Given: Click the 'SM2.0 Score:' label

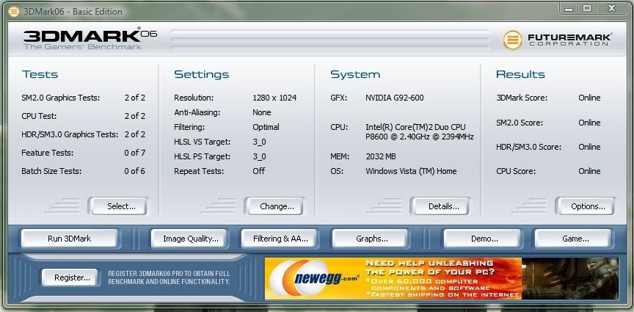Looking at the screenshot, I should (x=520, y=123).
